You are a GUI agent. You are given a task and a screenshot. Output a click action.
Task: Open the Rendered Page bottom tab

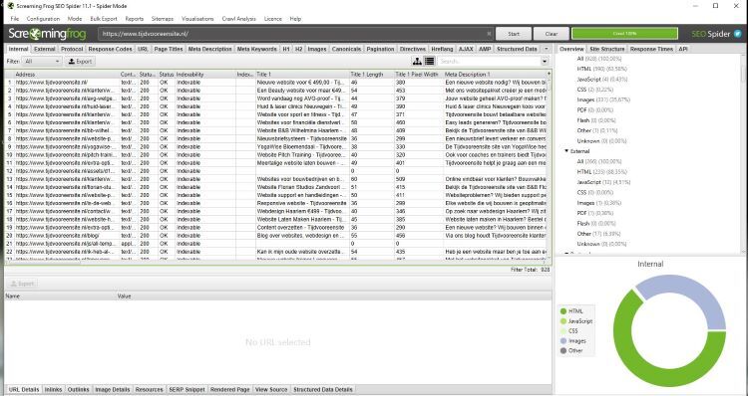click(230, 389)
